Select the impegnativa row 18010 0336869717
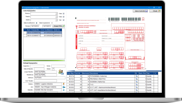The image size is (182, 103). [42, 36]
